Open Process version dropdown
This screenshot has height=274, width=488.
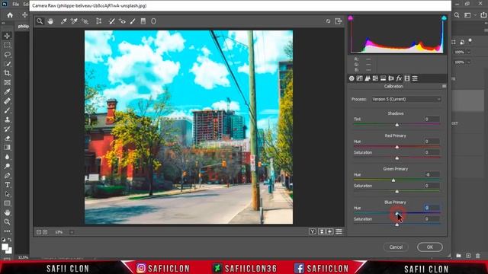tap(406, 99)
